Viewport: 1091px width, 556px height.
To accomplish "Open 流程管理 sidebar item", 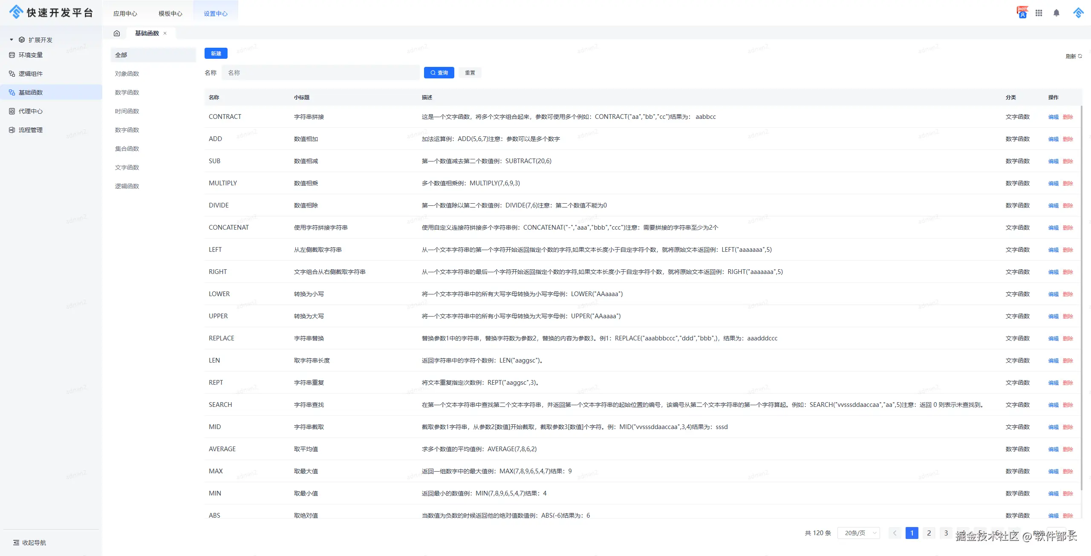I will (30, 130).
